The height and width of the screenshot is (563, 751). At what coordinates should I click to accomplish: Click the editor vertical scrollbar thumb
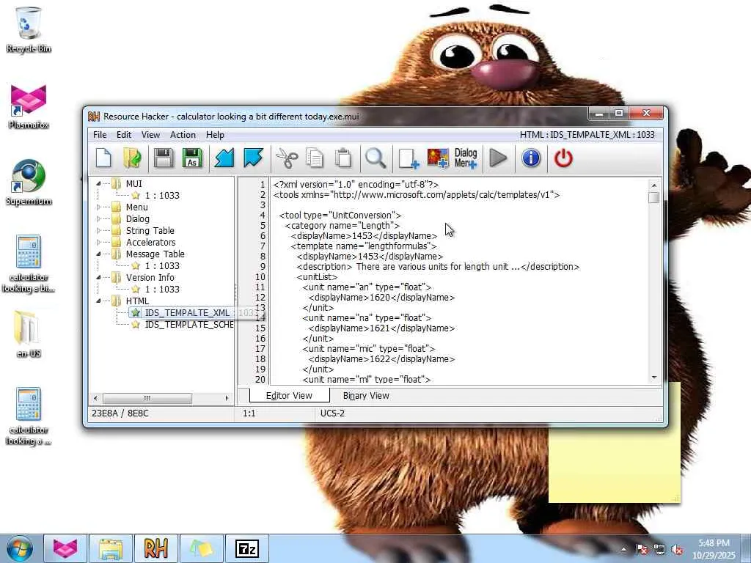pos(654,197)
